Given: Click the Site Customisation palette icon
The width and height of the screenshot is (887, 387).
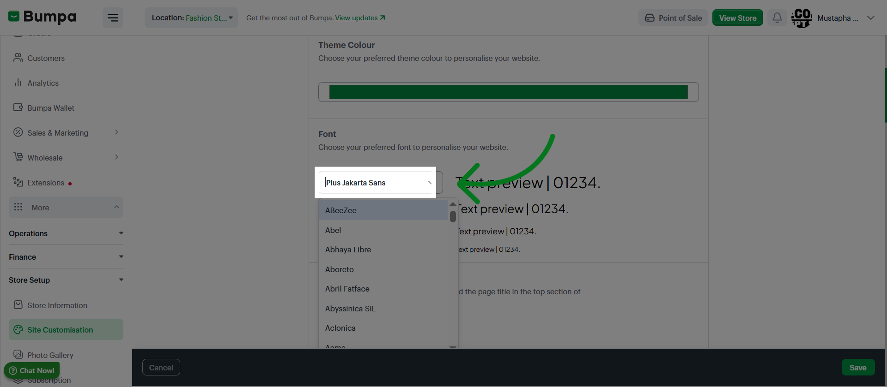Looking at the screenshot, I should click(18, 329).
